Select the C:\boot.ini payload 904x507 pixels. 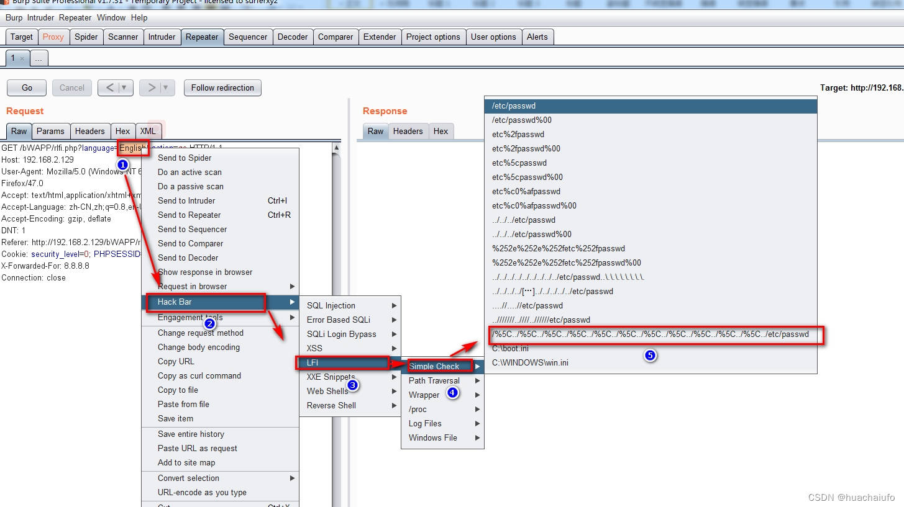pyautogui.click(x=651, y=348)
